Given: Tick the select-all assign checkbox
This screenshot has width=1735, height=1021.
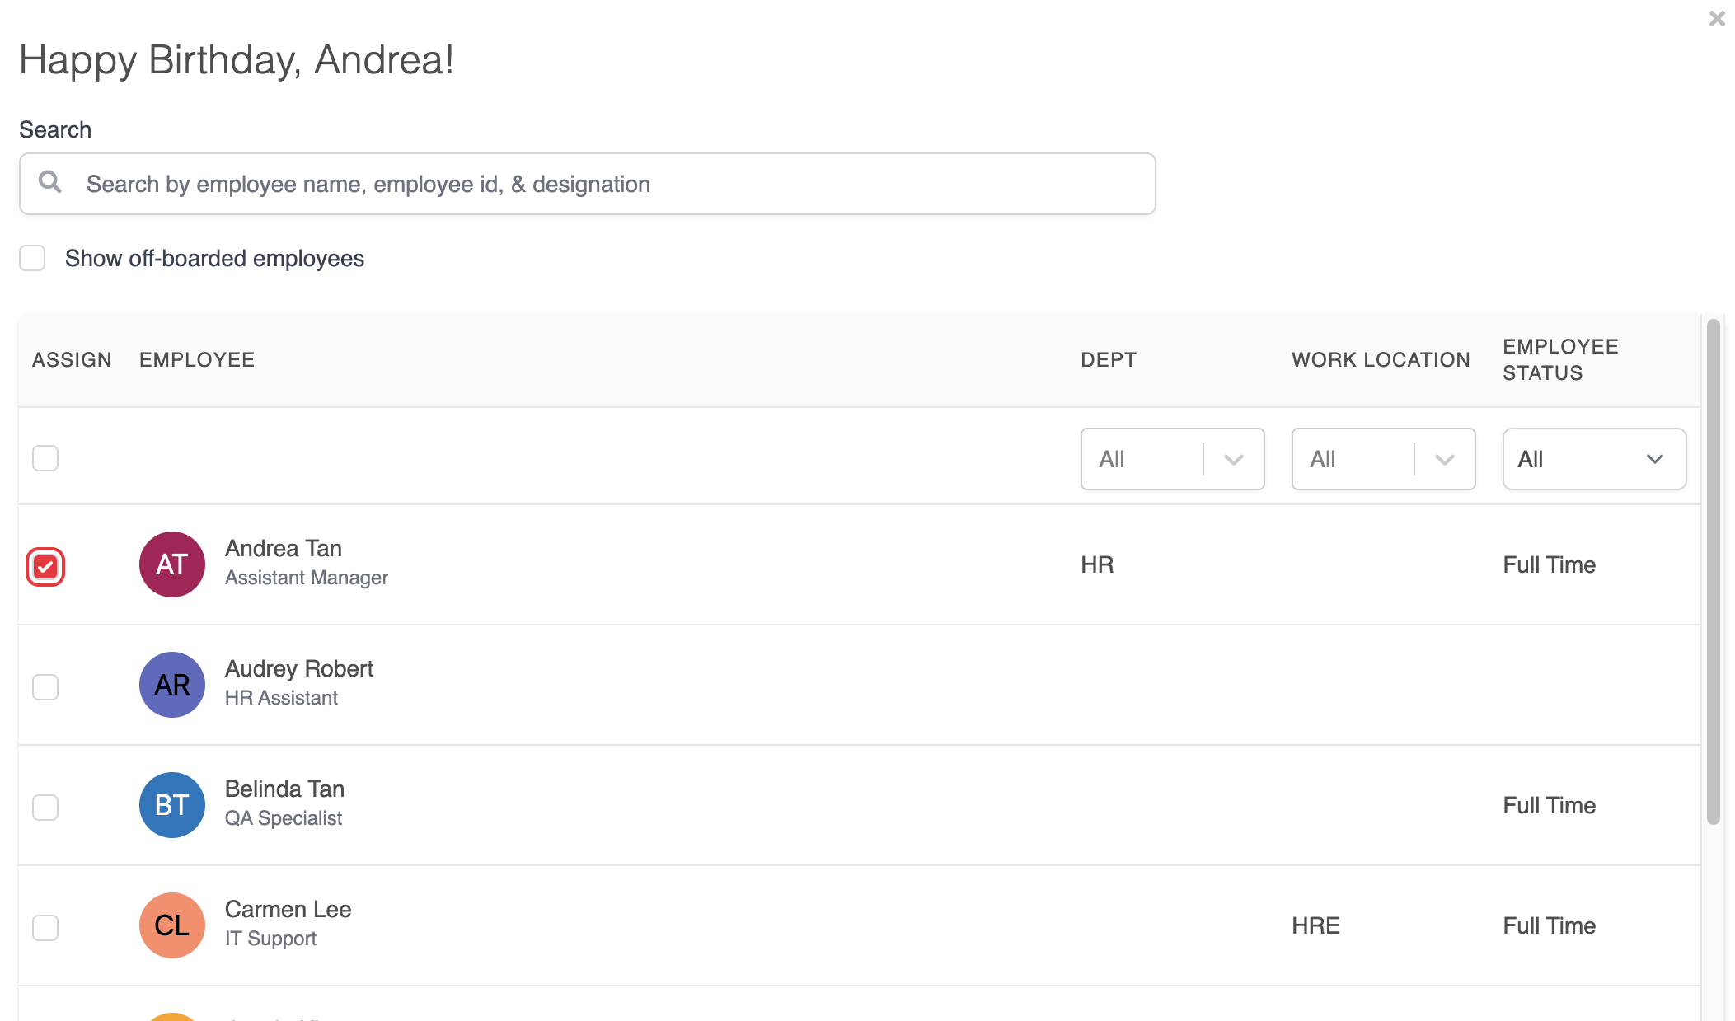Looking at the screenshot, I should click(45, 458).
